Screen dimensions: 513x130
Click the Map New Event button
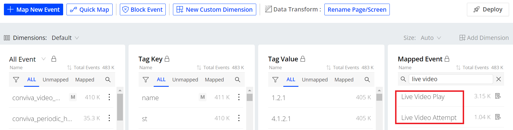34,9
